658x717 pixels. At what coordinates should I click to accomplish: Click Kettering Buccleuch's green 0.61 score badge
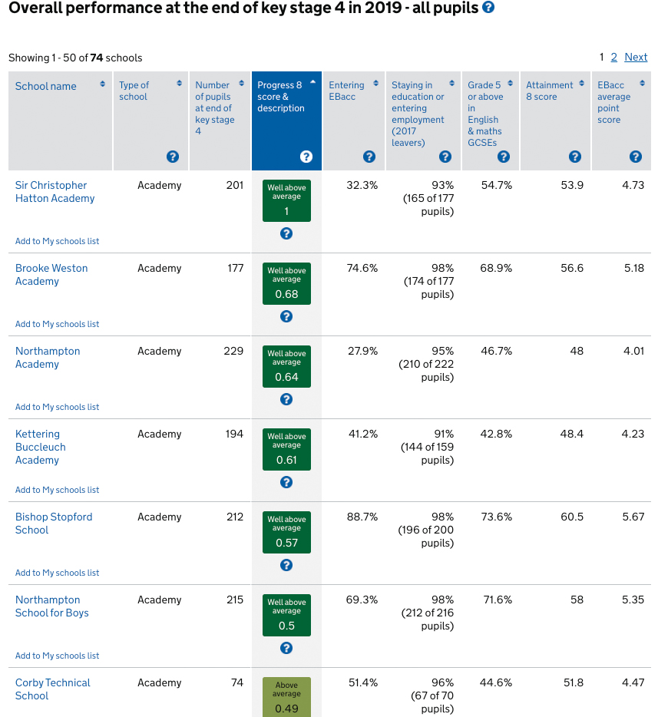coord(286,450)
